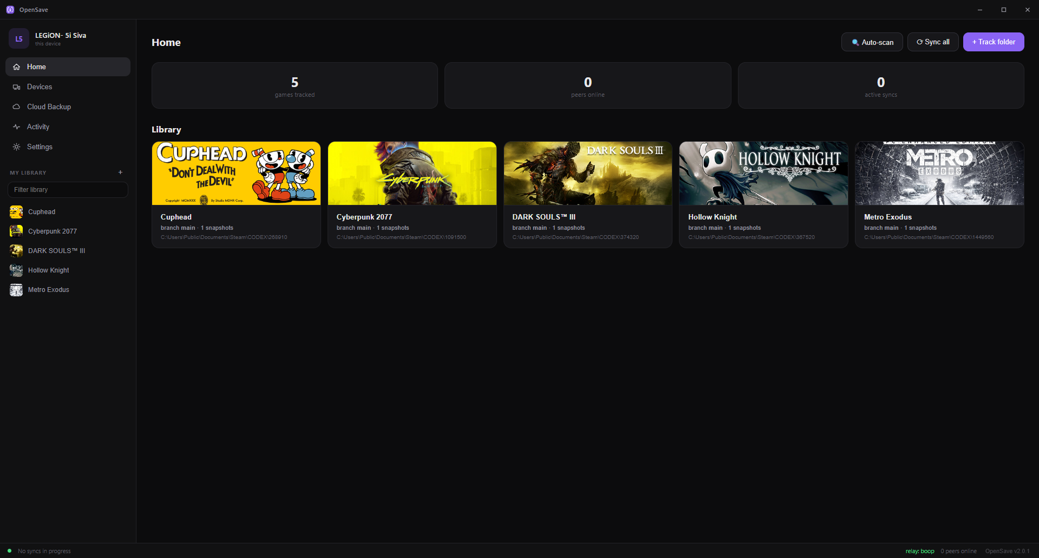This screenshot has width=1039, height=558.
Task: Click Cuphead 'branch main · 1 snapshots' text
Action: click(197, 228)
